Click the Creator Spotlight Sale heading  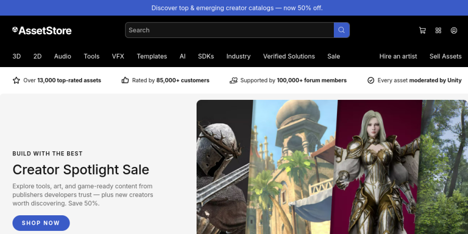81,170
